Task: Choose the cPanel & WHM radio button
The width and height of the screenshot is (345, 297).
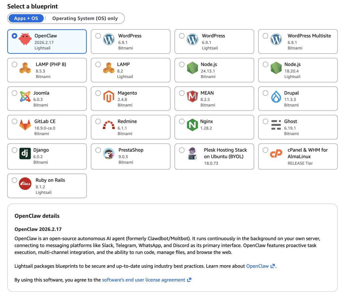Action: 265,150
